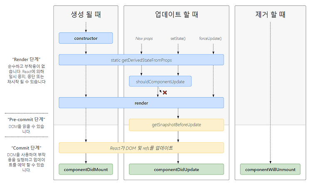Click the forceUpdate() trigger label

(210, 38)
